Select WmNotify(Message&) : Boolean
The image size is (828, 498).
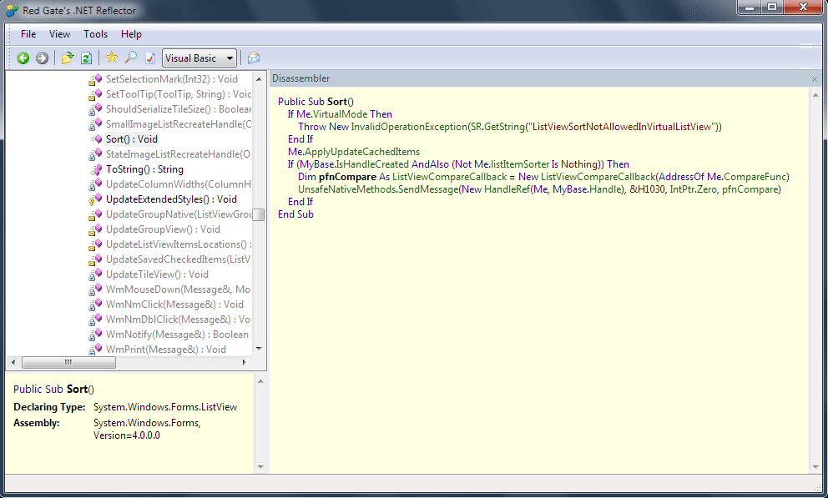pos(177,335)
